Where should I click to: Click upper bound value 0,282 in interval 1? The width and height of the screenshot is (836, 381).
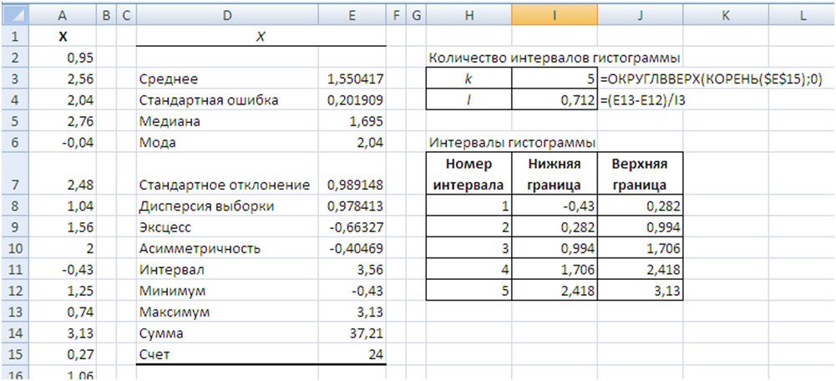point(641,206)
